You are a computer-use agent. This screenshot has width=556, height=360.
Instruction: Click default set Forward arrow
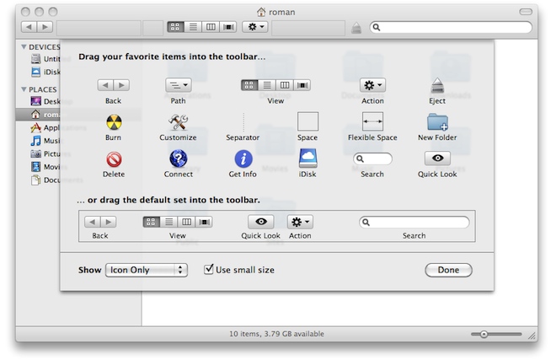pos(109,222)
